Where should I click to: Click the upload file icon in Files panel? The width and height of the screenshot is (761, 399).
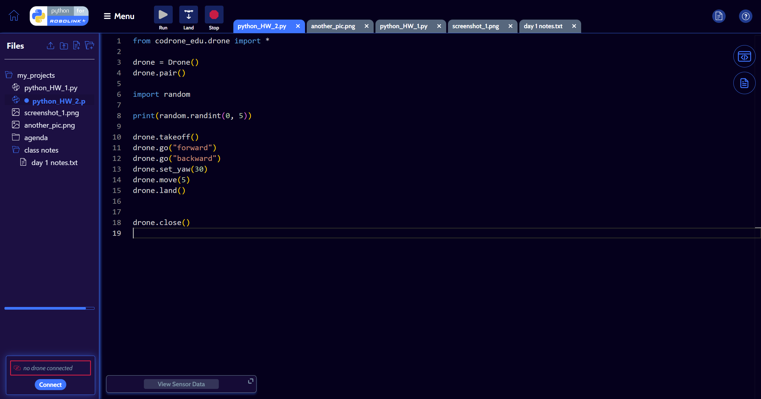(50, 45)
